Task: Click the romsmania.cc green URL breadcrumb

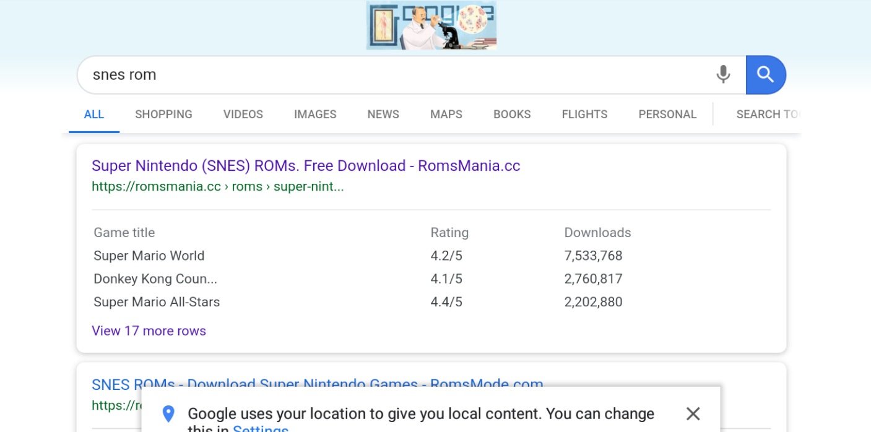Action: tap(218, 186)
